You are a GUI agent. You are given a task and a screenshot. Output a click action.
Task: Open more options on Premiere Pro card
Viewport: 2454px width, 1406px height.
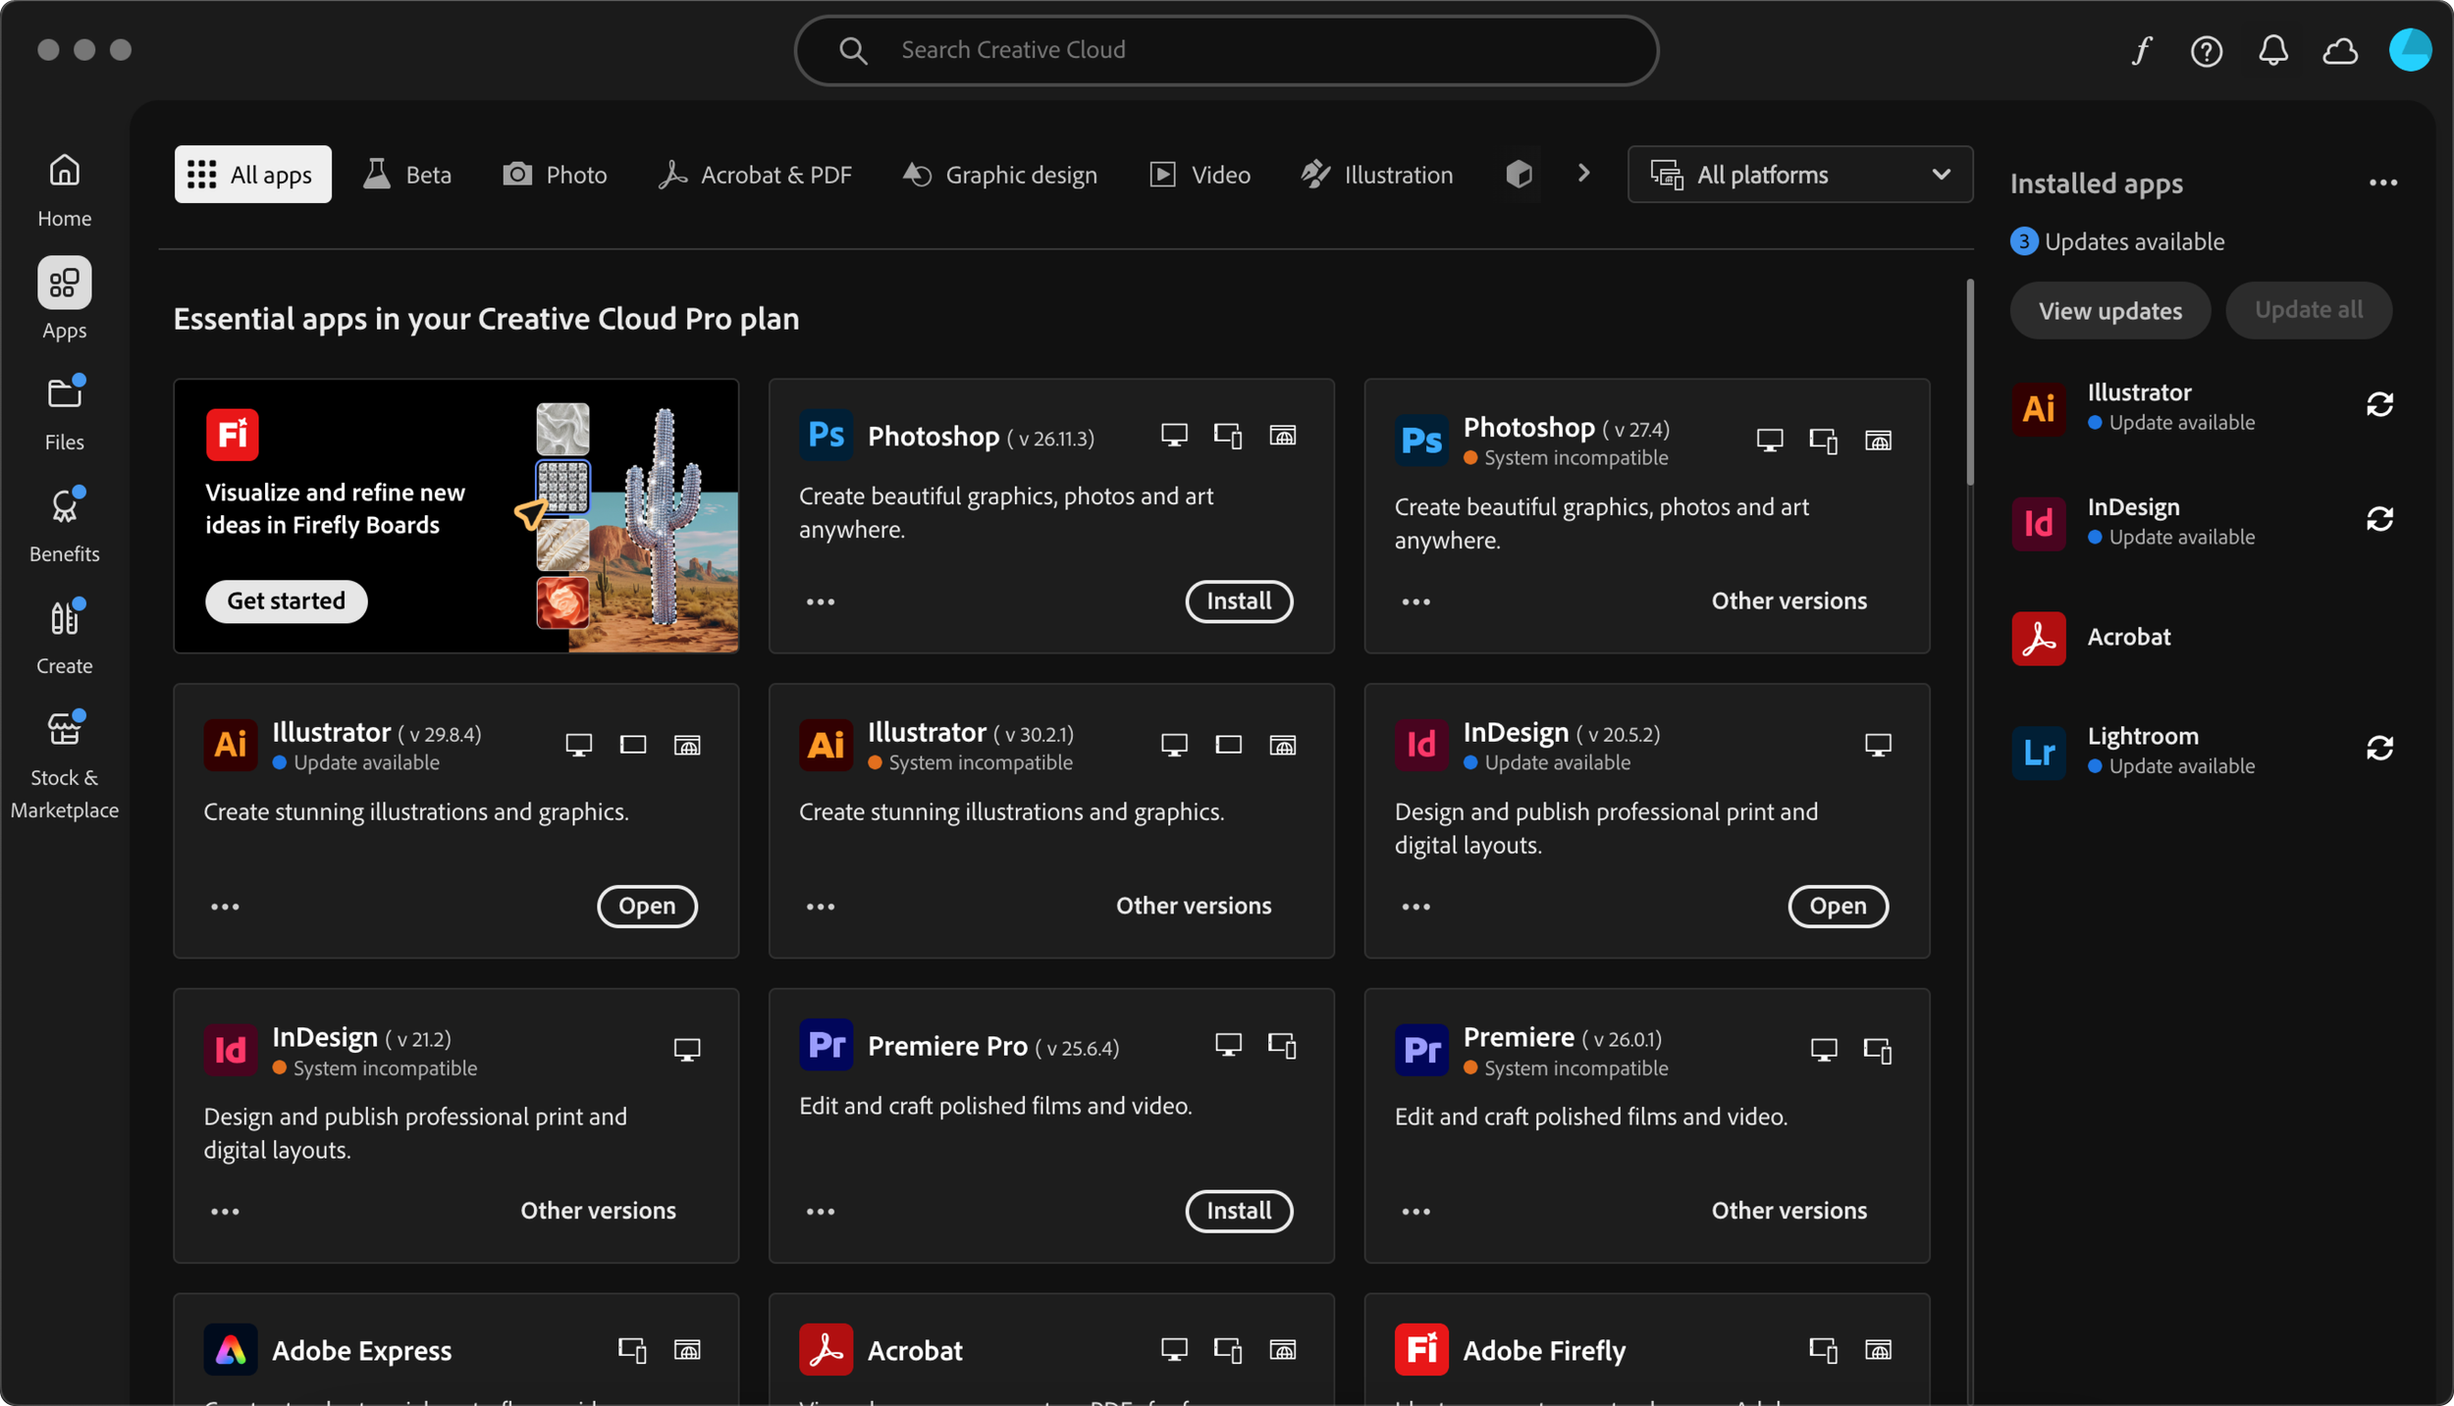pos(821,1212)
